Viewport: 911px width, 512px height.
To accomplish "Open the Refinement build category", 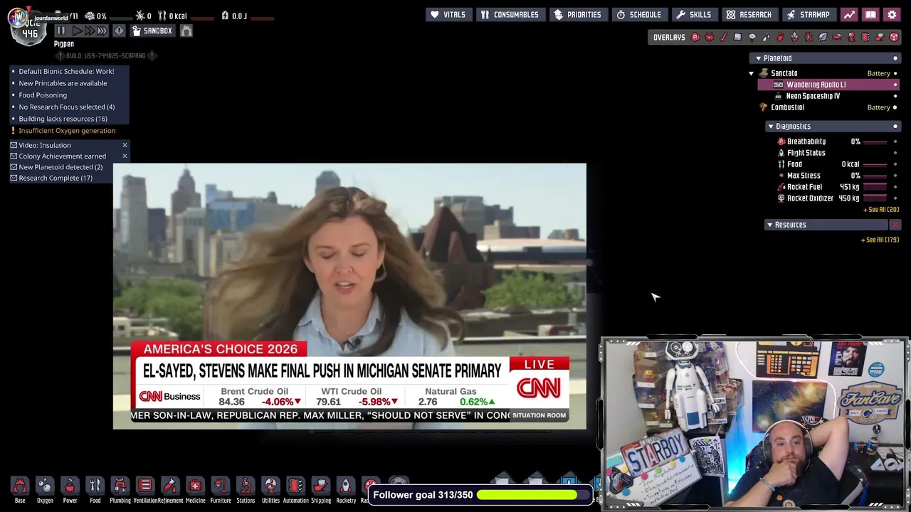I will point(170,490).
